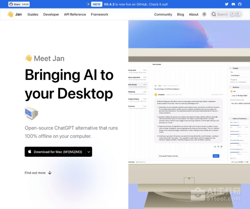This screenshot has height=209, width=250.
Task: Click the down arrow beside Find out more
Action: (50, 173)
